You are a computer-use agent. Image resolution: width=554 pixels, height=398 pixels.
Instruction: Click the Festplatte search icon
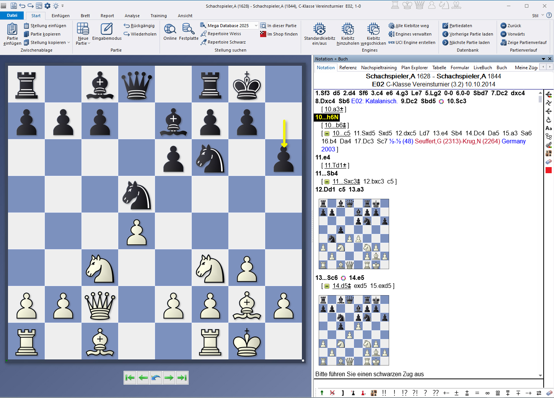click(188, 29)
